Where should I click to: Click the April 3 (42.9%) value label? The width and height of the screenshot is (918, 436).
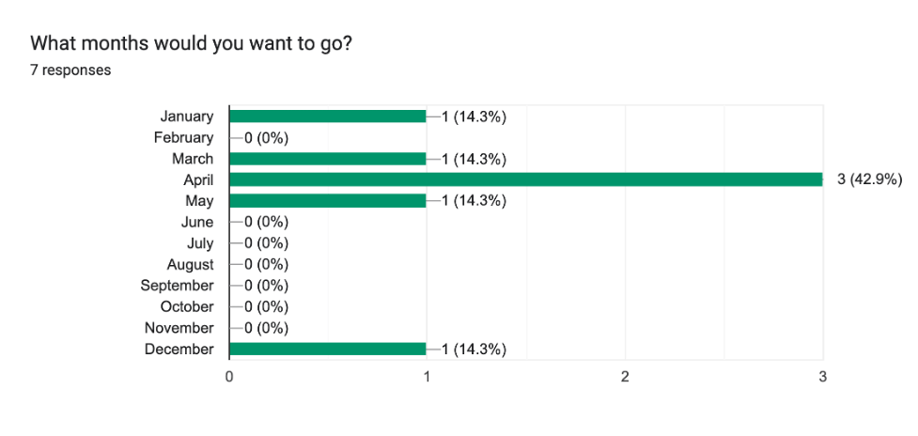coord(869,179)
